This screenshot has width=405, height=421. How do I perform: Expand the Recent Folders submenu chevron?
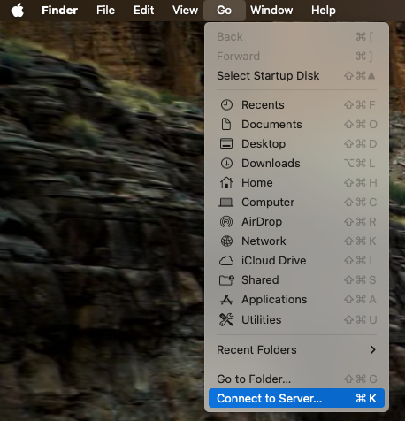tap(372, 349)
